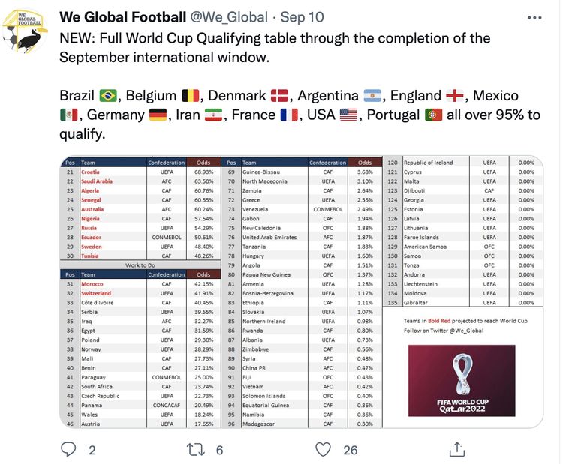This screenshot has width=563, height=464.
Task: Click the reply count number 2
Action: click(92, 449)
